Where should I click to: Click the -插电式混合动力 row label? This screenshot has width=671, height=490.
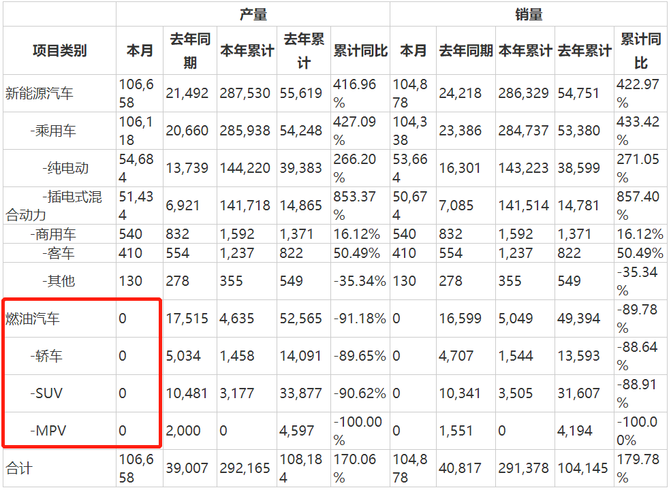[54, 206]
